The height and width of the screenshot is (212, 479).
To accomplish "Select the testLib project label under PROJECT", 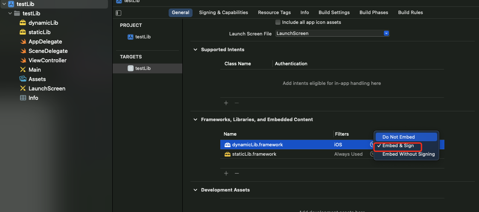I will click(143, 37).
